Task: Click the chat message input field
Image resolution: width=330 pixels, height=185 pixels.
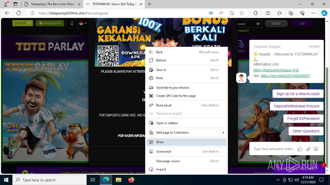Action: click(274, 149)
